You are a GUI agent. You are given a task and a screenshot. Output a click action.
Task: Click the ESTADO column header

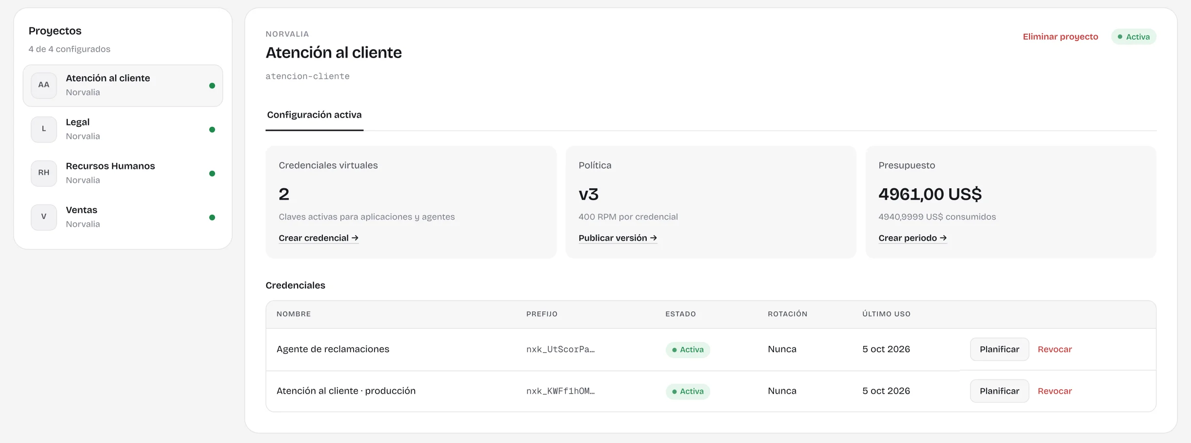681,314
